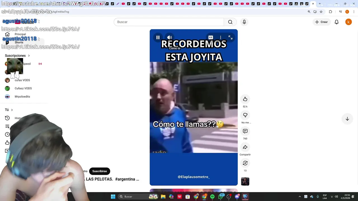Open WhatsApp from the taskbar
358x201 pixels.
tap(221, 197)
